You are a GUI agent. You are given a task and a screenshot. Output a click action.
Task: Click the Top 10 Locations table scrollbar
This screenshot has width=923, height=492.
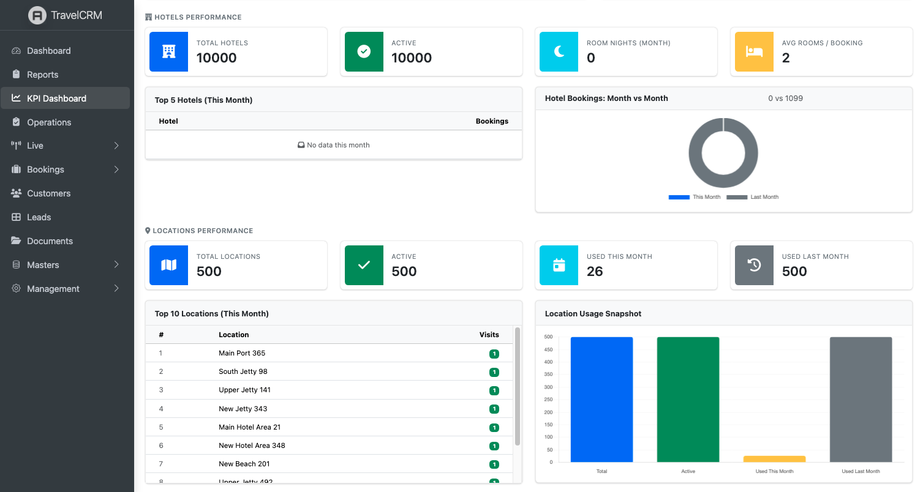click(x=518, y=387)
